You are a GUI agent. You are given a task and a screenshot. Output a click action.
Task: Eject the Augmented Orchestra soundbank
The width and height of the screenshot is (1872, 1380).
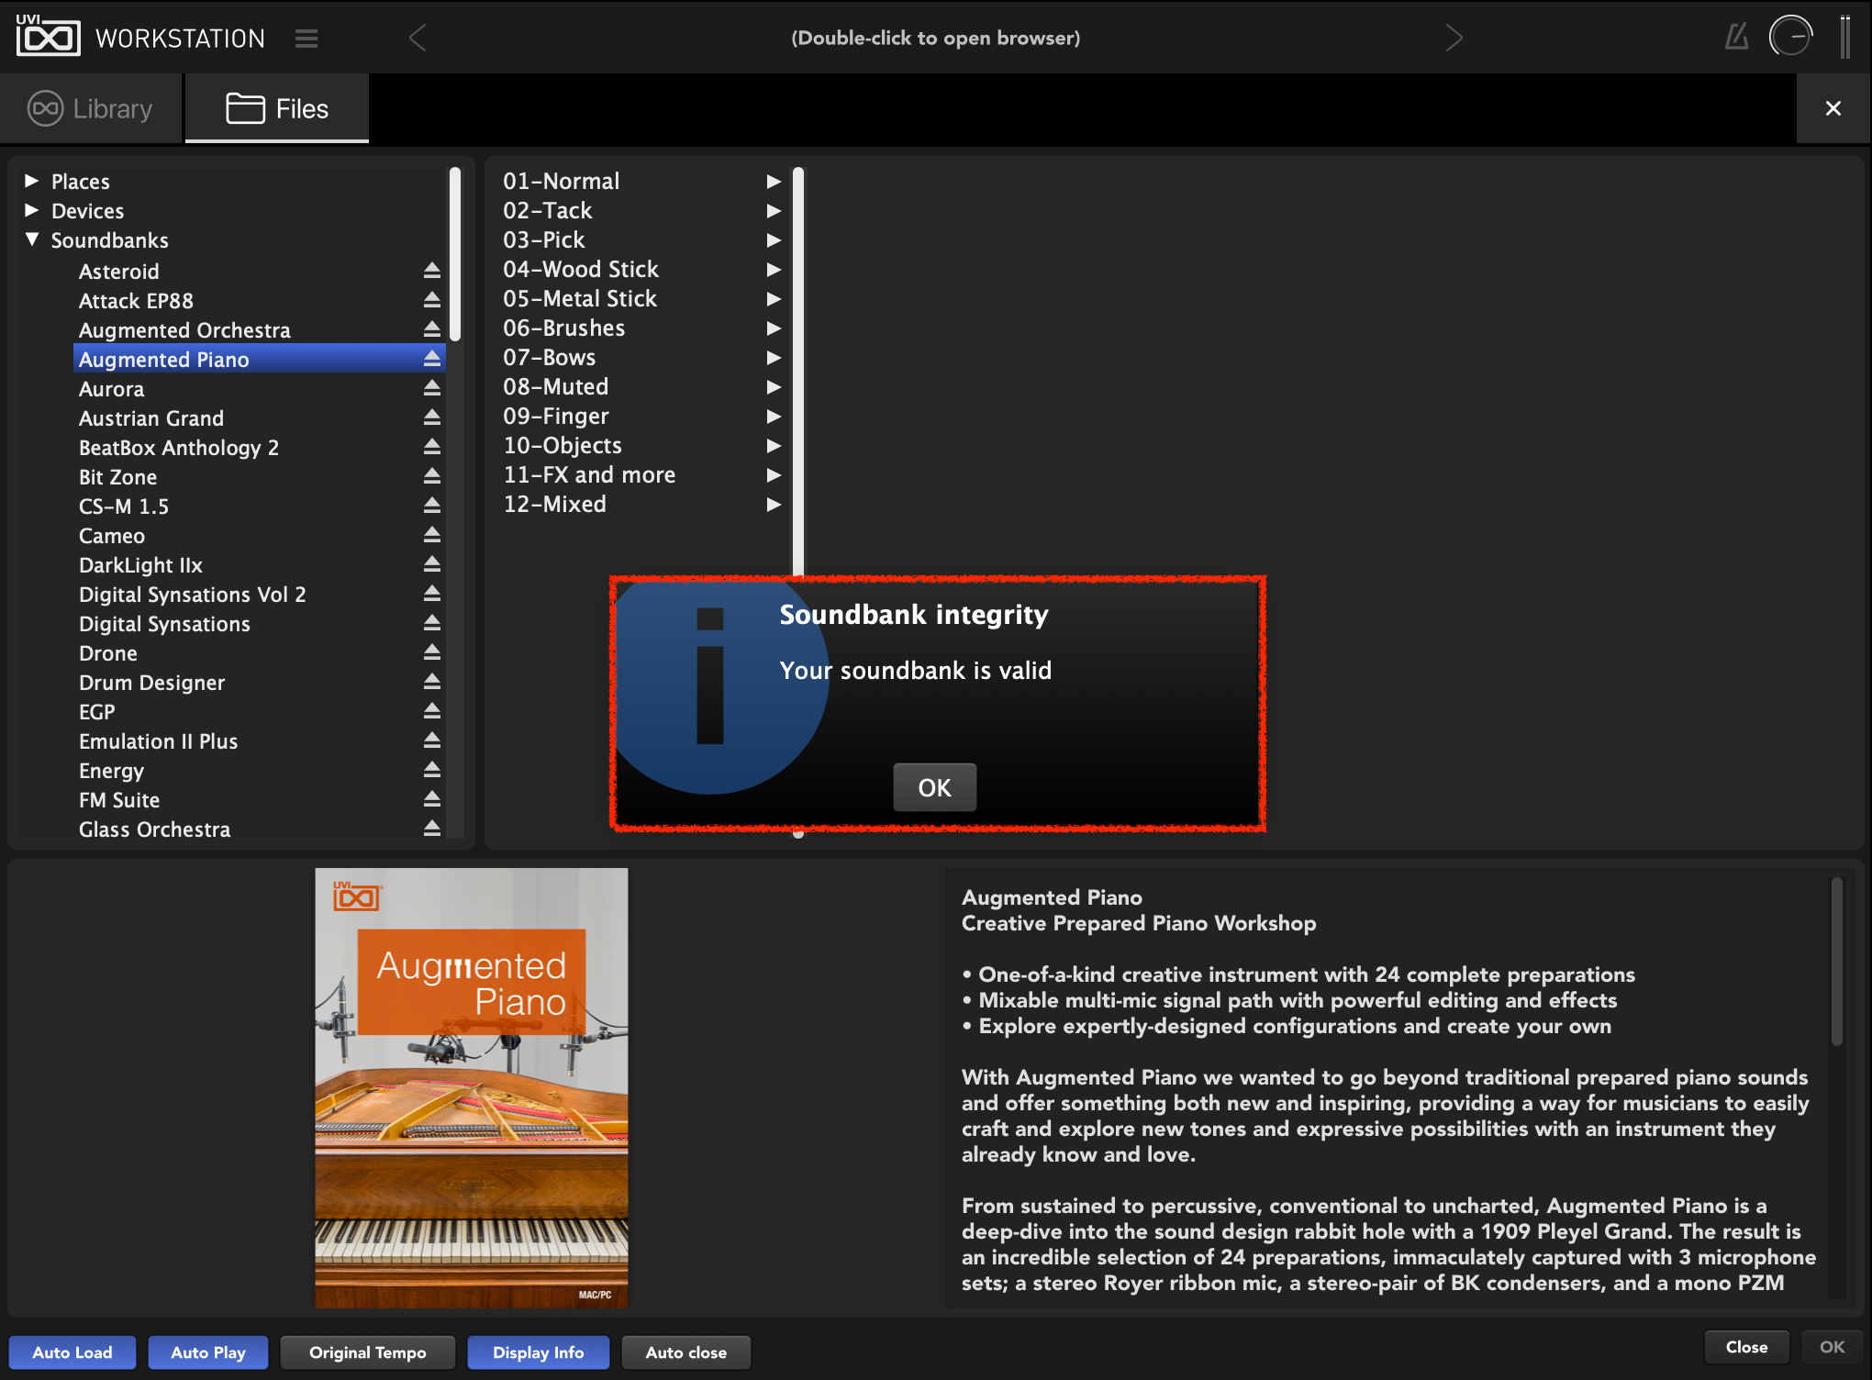432,329
